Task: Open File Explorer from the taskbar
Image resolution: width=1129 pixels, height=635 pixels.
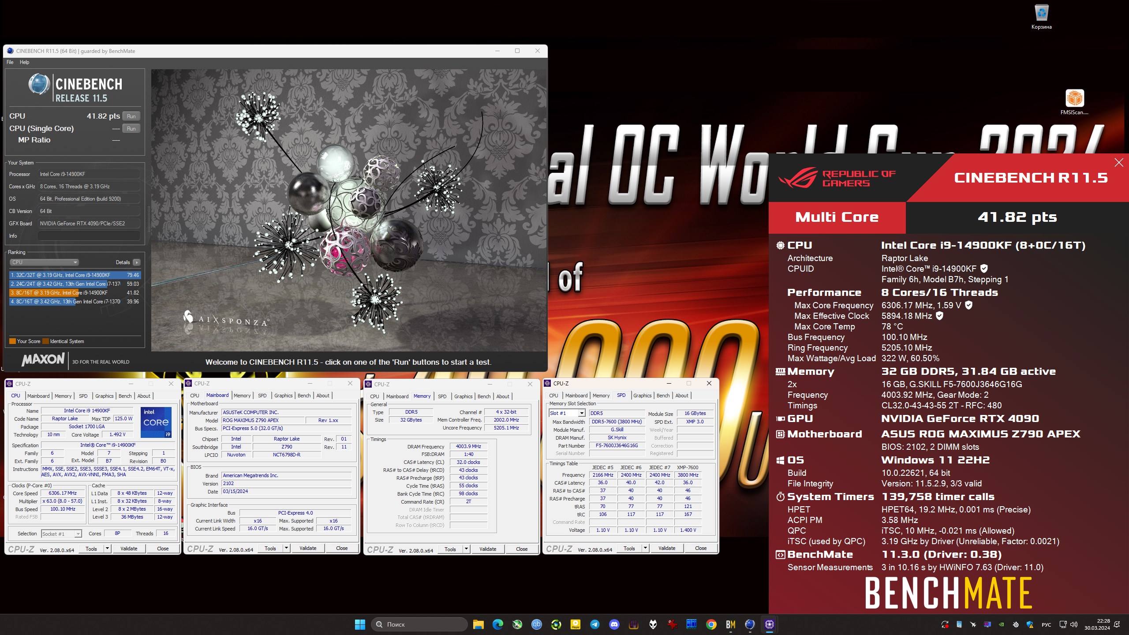Action: tap(478, 624)
